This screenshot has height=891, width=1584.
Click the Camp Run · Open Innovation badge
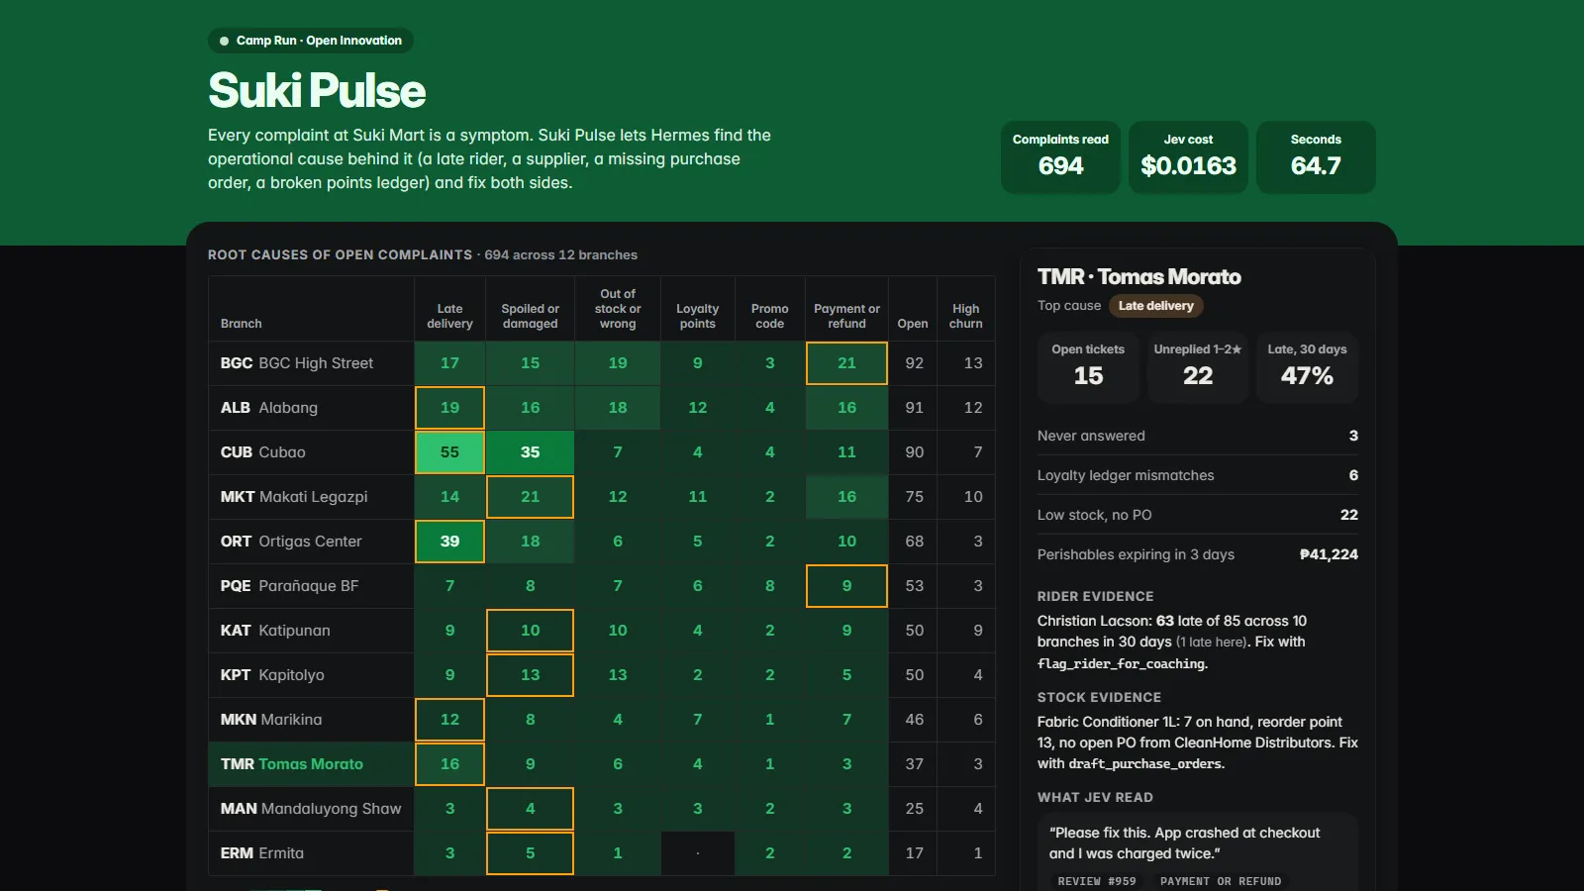311,41
